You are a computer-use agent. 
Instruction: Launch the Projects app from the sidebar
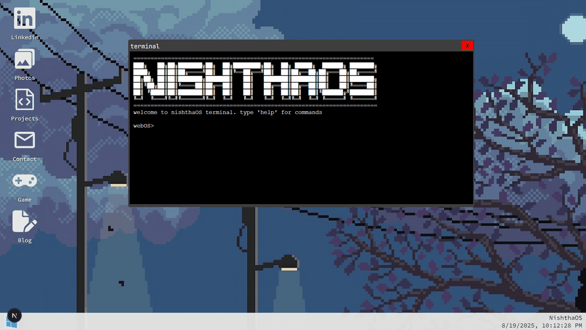[x=24, y=100]
